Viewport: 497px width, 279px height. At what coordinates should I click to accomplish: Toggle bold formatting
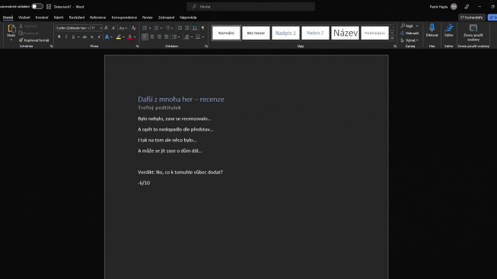59,37
